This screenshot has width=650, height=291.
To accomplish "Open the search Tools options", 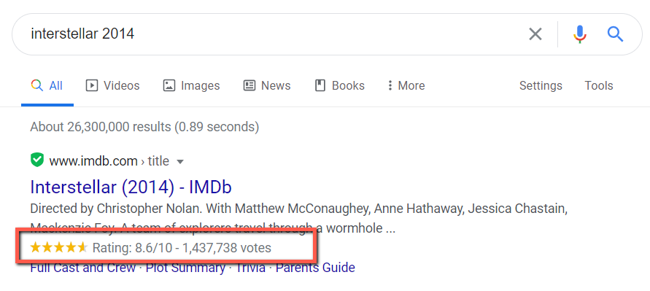I will (x=599, y=86).
